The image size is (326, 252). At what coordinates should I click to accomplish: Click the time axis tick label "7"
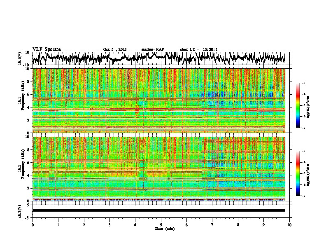212,225
